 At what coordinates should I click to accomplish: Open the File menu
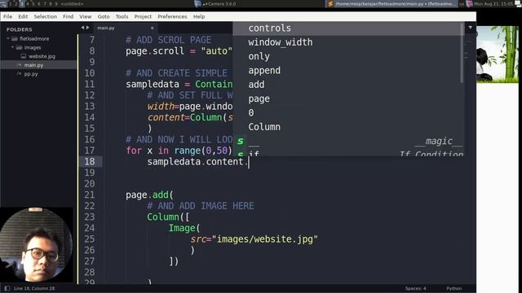coord(7,16)
